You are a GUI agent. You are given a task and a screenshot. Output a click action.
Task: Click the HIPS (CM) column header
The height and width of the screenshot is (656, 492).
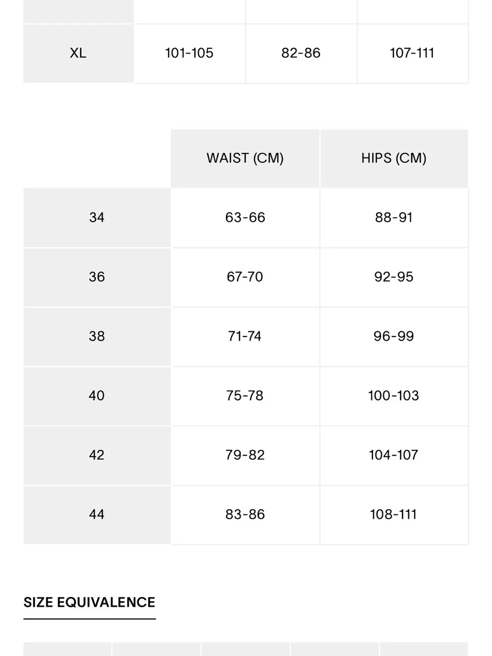pos(394,158)
